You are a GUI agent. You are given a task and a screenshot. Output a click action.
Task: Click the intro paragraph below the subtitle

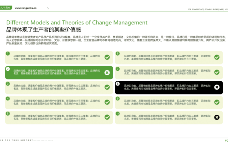[116, 40]
